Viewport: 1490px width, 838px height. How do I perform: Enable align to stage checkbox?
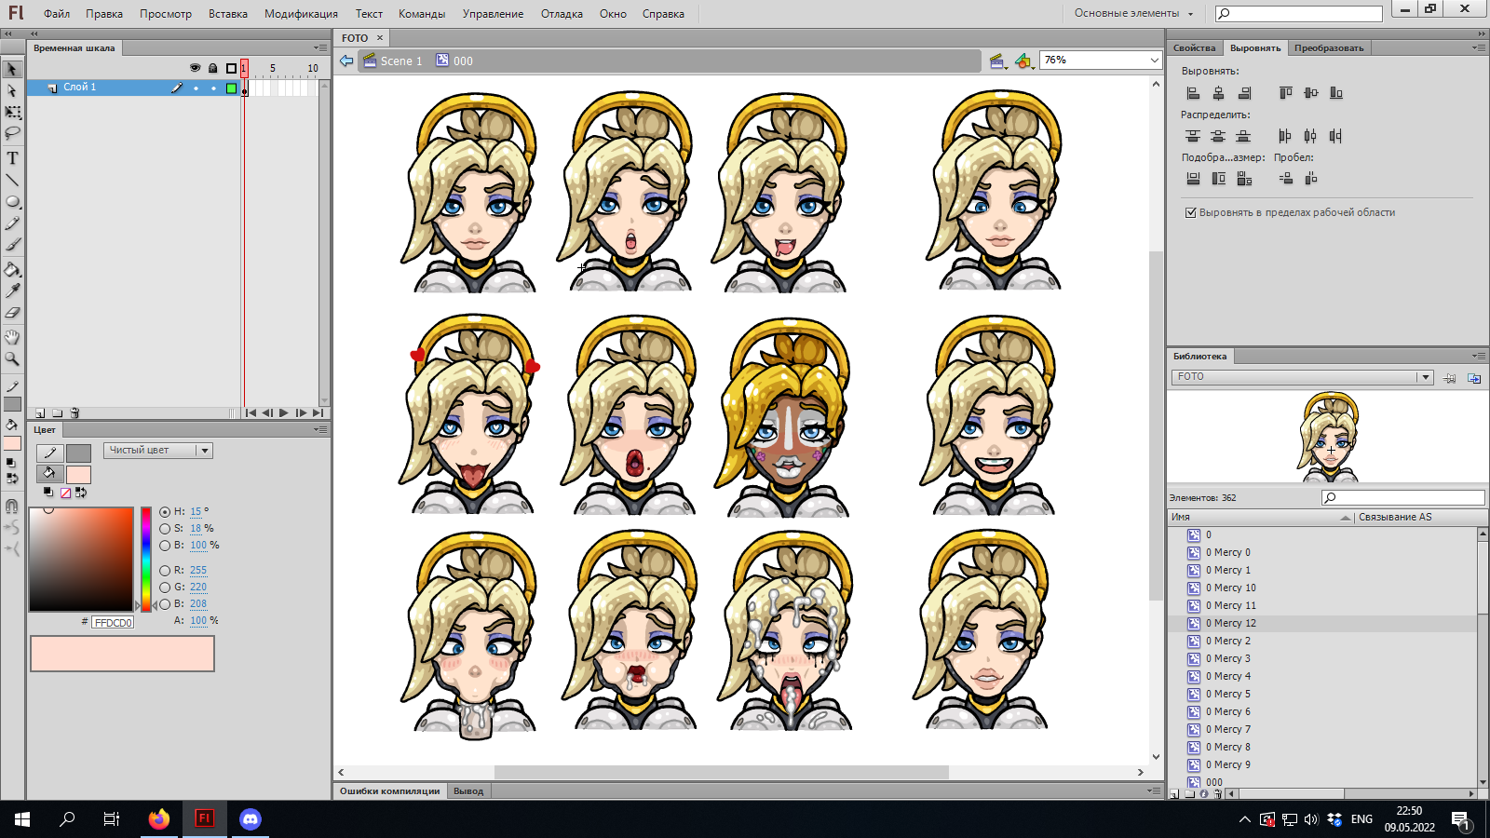tap(1190, 212)
